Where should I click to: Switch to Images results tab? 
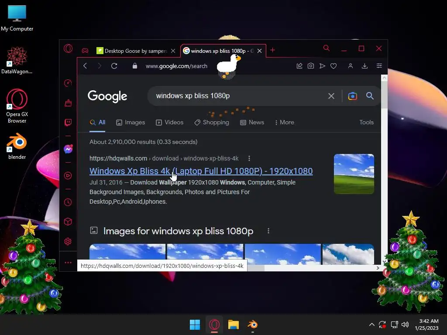[131, 123]
